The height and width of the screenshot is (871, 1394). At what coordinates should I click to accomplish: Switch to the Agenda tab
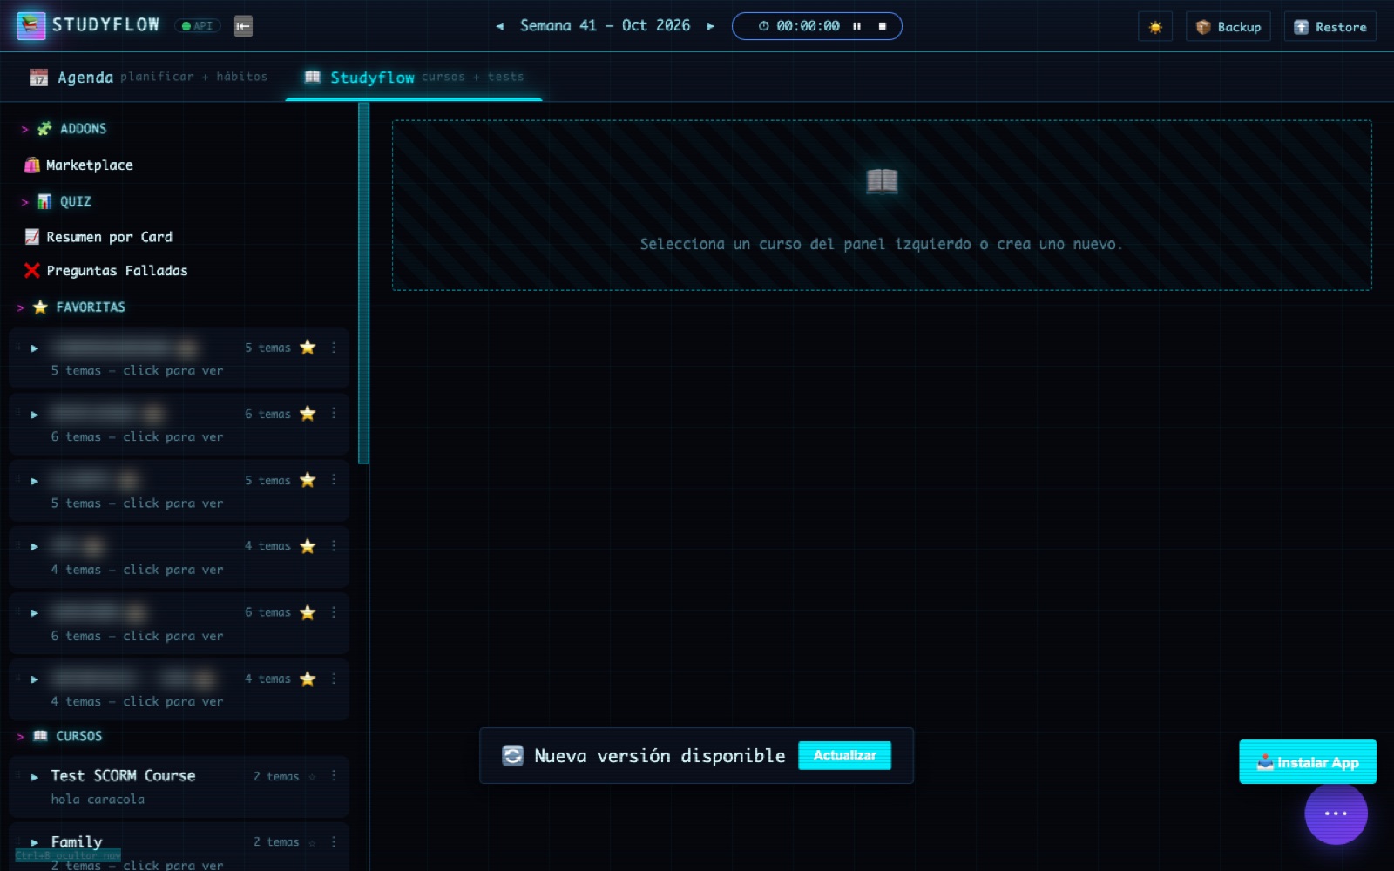148,77
